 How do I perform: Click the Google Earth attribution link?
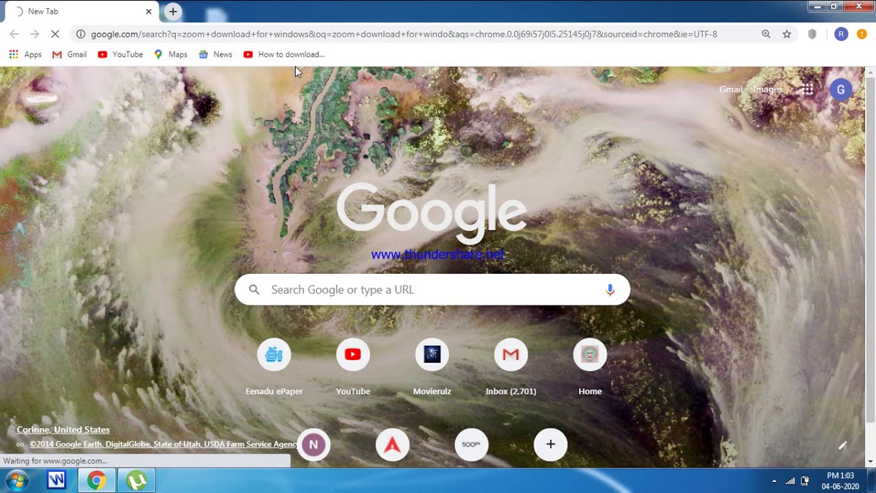163,444
